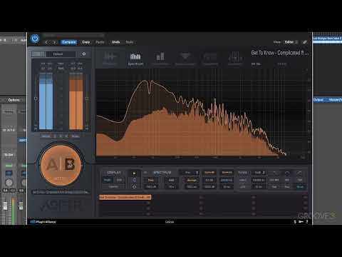The image size is (342, 257).
Task: Switch to the Loudness analysis tab
Action: pos(235,59)
